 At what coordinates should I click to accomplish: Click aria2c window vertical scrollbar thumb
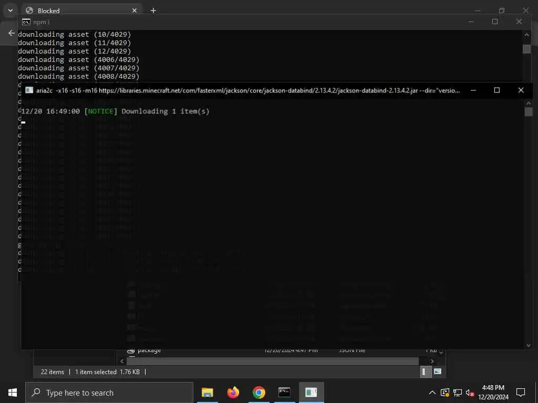pyautogui.click(x=529, y=112)
